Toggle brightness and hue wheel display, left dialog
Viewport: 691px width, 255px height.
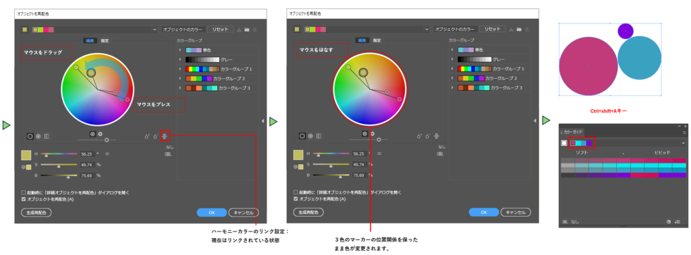(100, 134)
